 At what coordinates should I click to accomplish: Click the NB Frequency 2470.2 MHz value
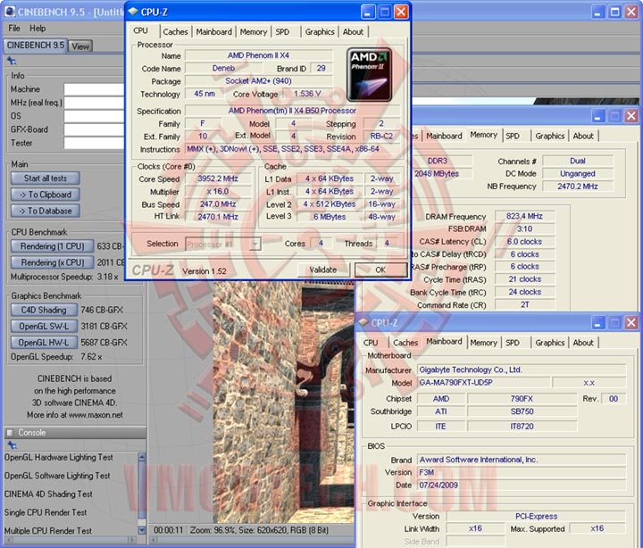click(x=578, y=186)
